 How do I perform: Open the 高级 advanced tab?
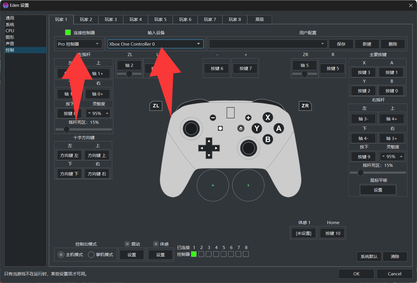coord(259,19)
